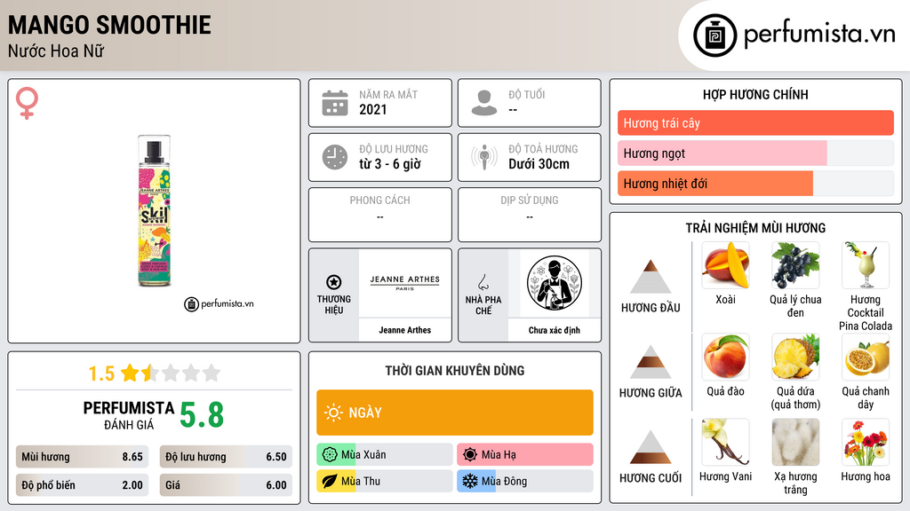The width and height of the screenshot is (910, 511).
Task: Click the Quả chanh dây note image
Action: click(866, 357)
